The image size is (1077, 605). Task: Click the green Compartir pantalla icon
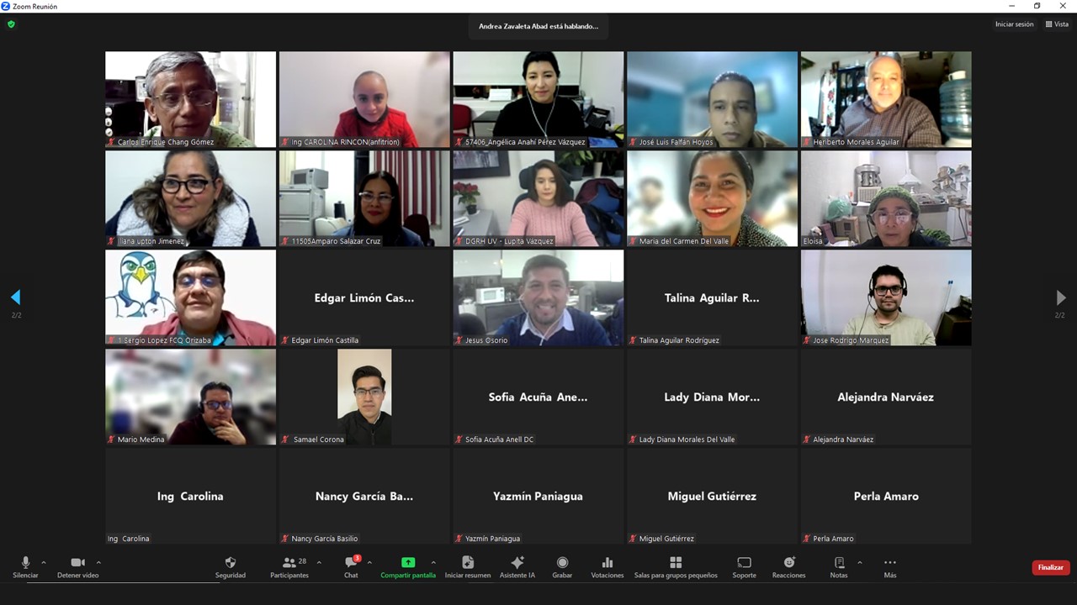(408, 563)
